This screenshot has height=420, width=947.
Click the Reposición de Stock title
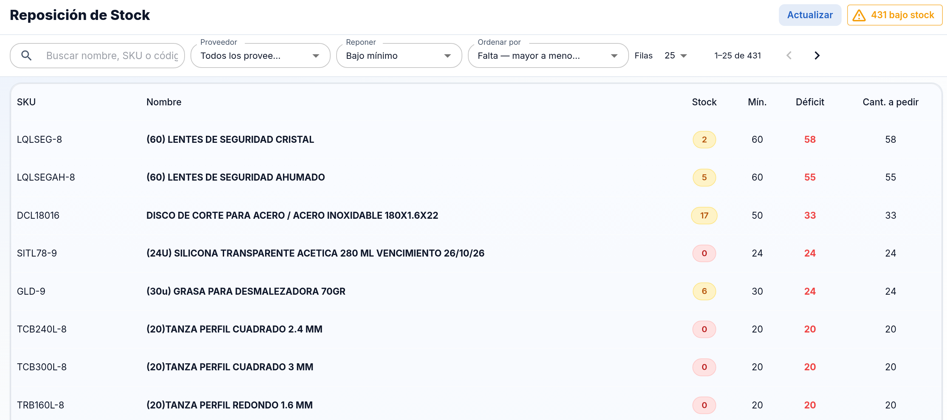[x=80, y=15]
